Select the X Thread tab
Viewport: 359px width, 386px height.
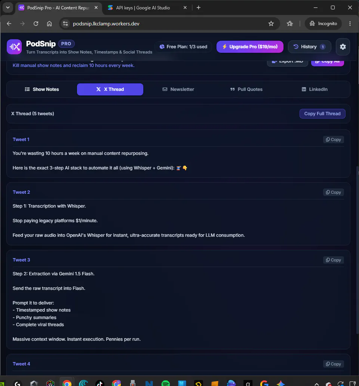tap(110, 89)
